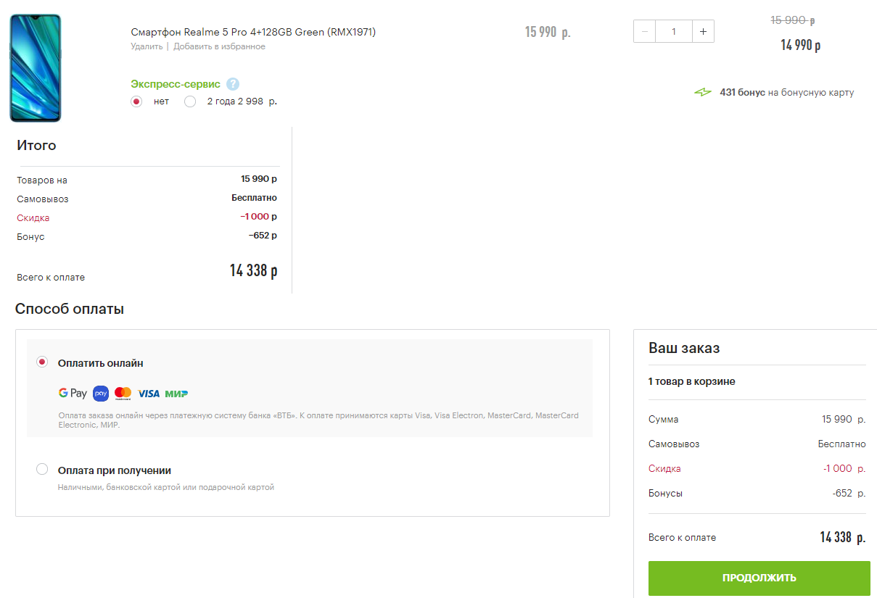Click the green bonus arrow icon
Image resolution: width=877 pixels, height=598 pixels.
pyautogui.click(x=703, y=93)
